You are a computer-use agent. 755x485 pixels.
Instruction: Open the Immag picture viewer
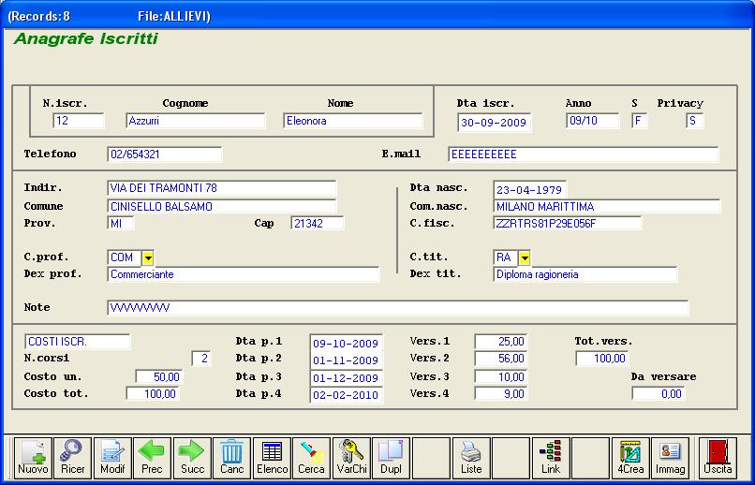[x=671, y=458]
